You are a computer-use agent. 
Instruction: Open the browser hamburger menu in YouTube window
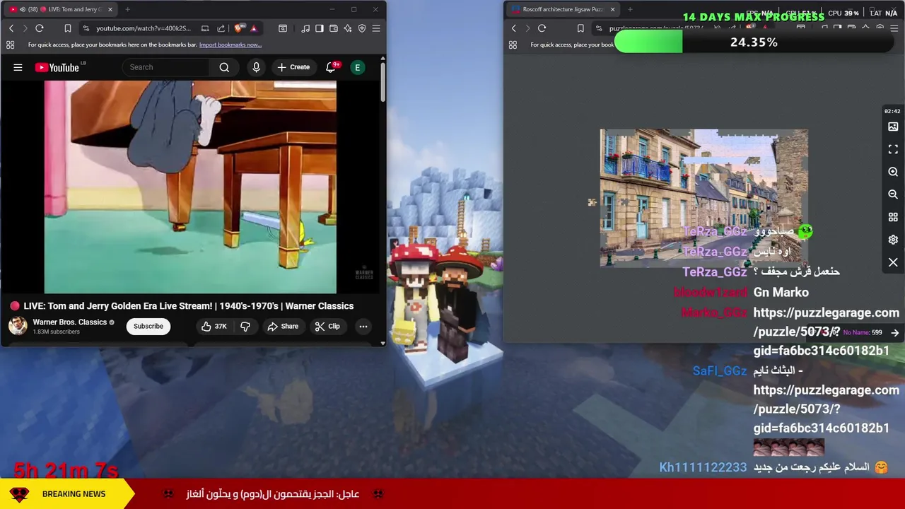(376, 28)
